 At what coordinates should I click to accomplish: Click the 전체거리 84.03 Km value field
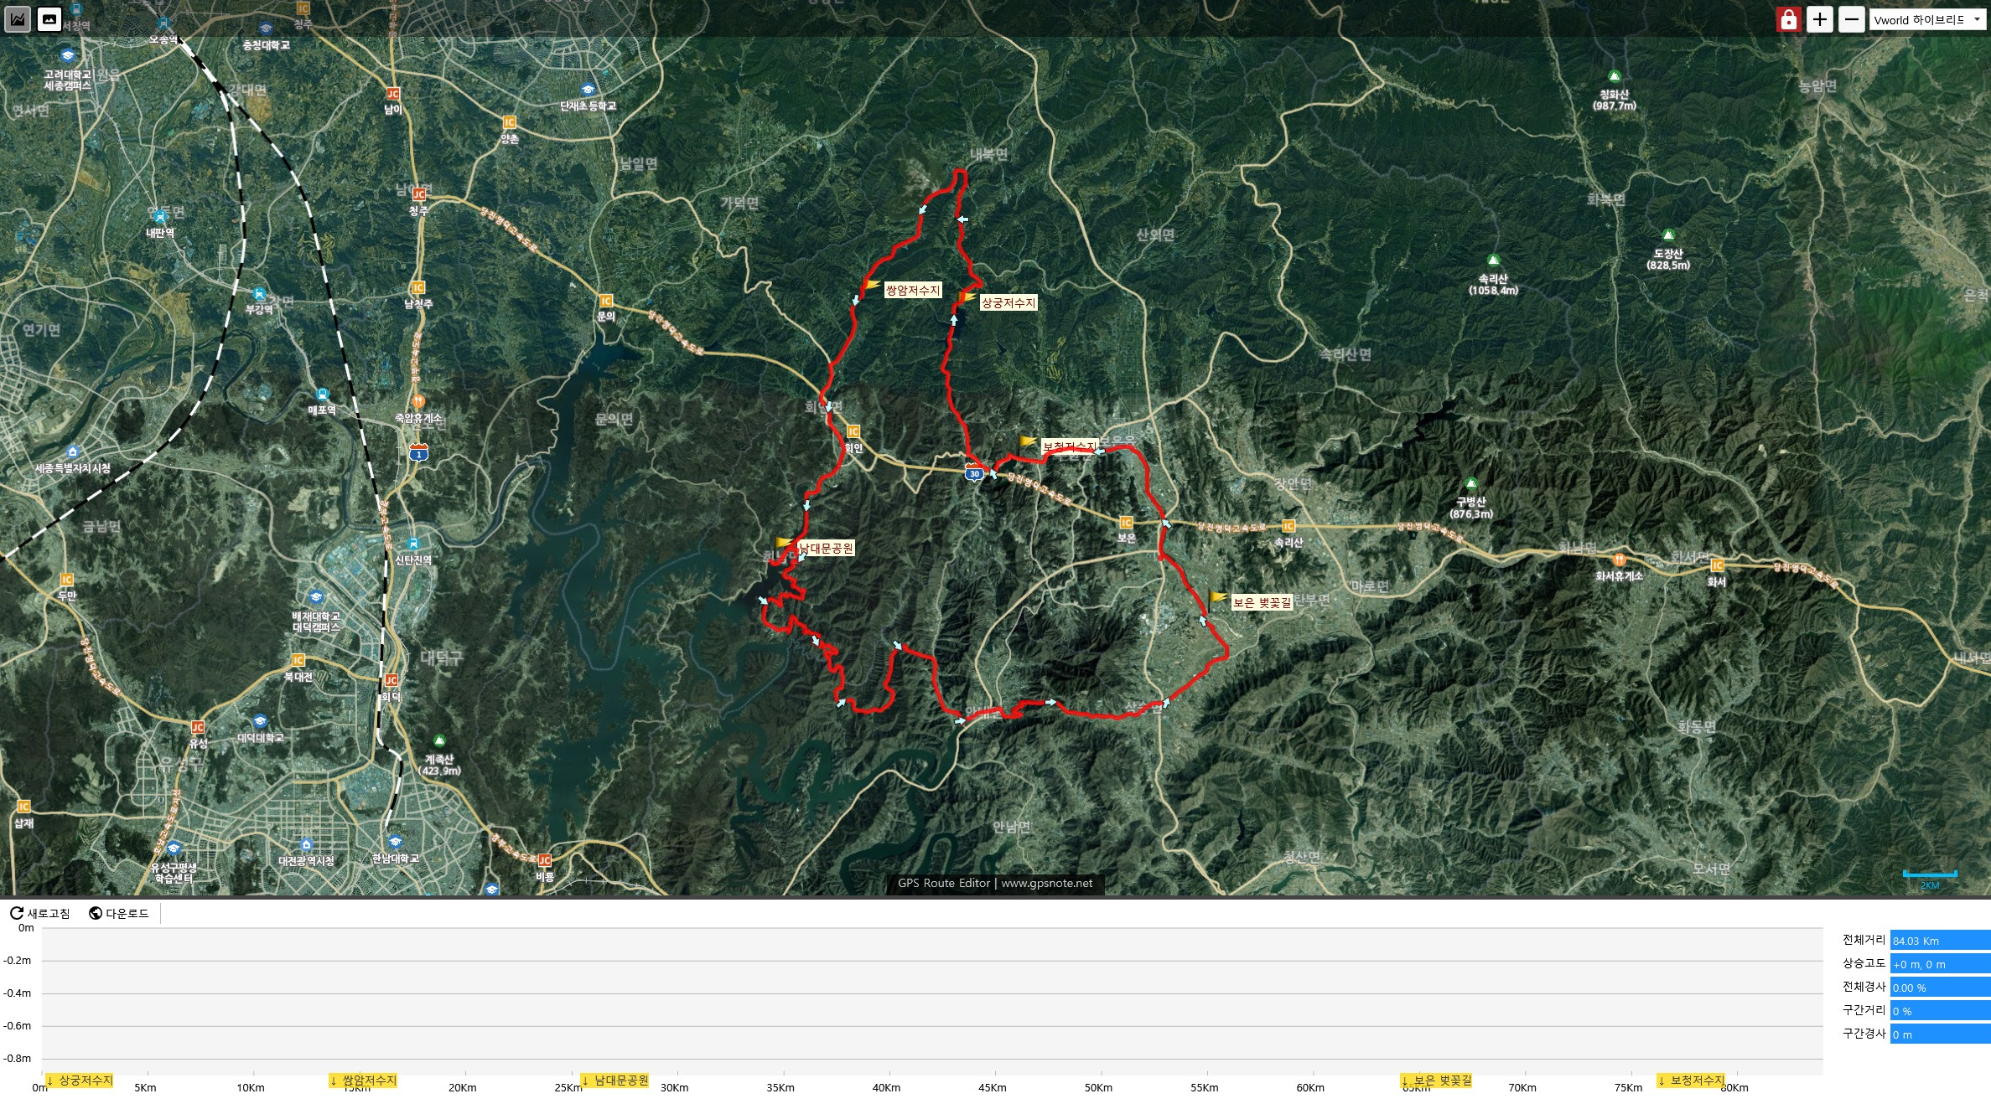pyautogui.click(x=1939, y=941)
